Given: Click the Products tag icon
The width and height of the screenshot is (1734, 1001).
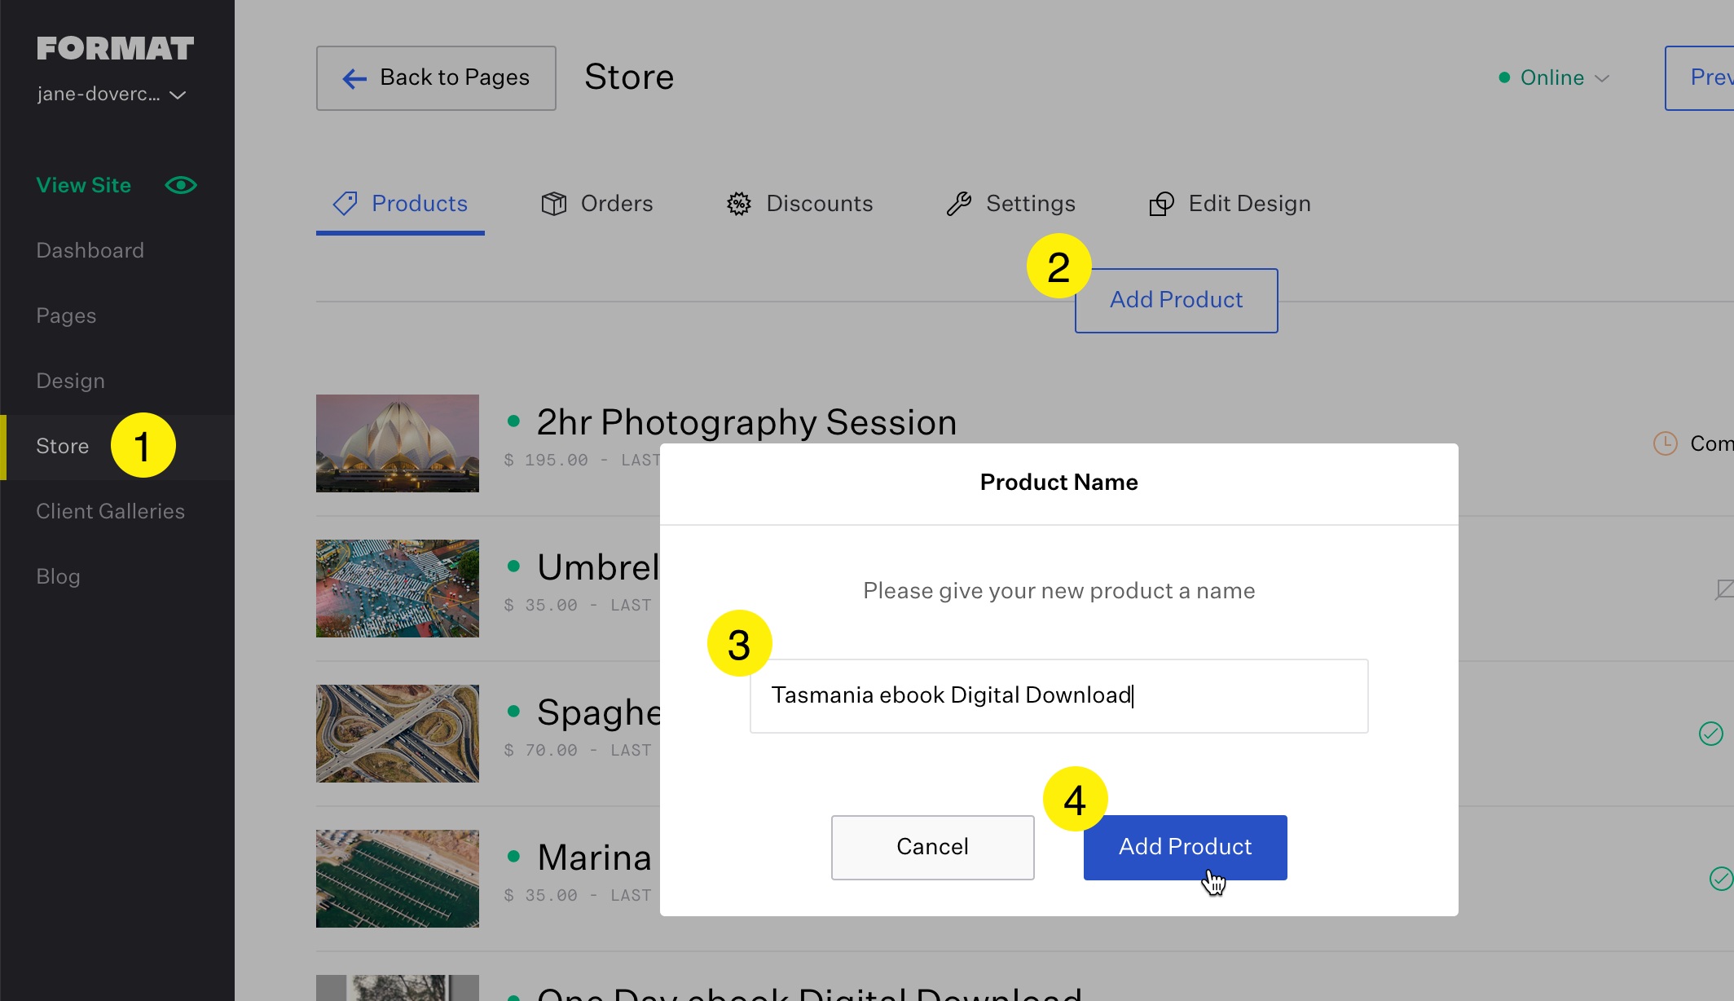Looking at the screenshot, I should [345, 204].
